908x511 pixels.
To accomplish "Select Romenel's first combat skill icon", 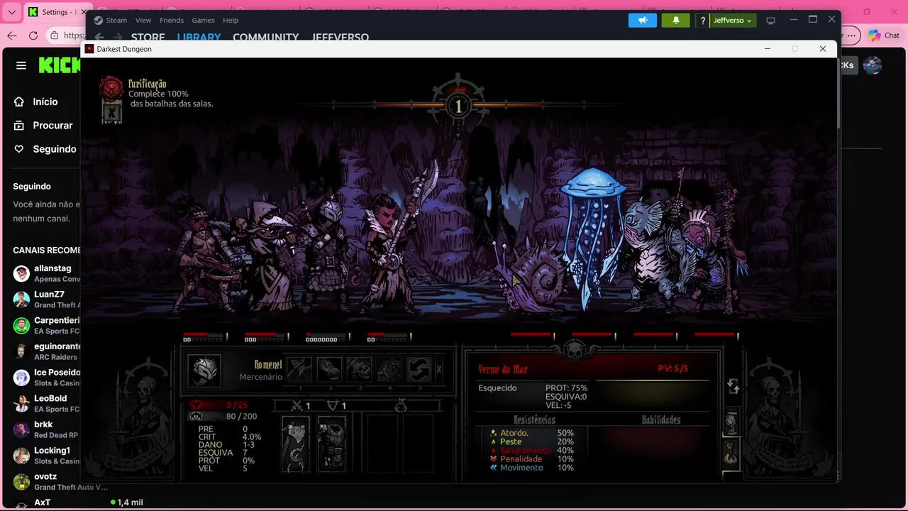I will pos(300,369).
